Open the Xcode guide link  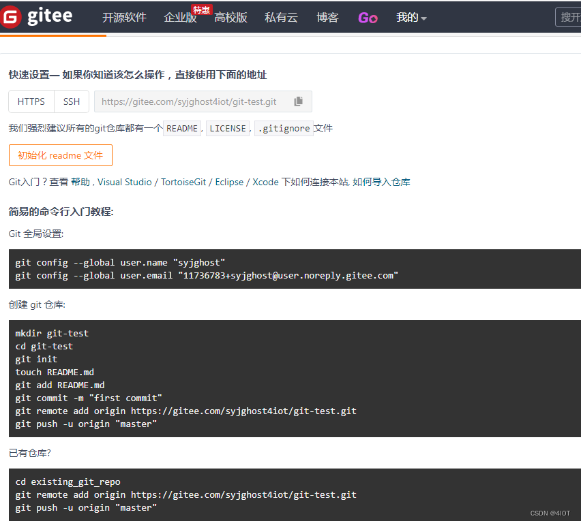pos(265,182)
